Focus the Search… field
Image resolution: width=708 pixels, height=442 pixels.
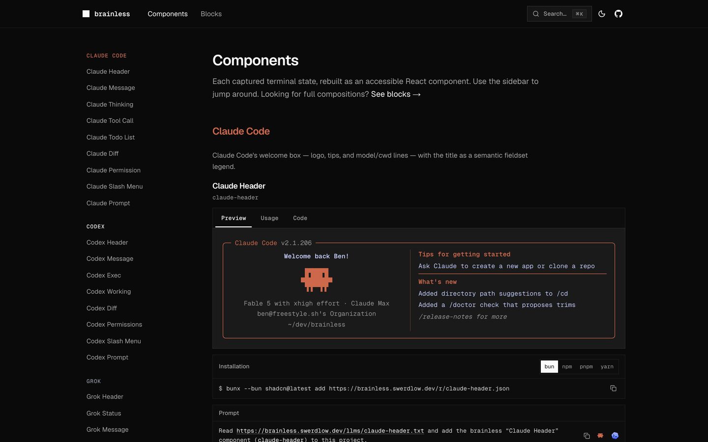559,14
